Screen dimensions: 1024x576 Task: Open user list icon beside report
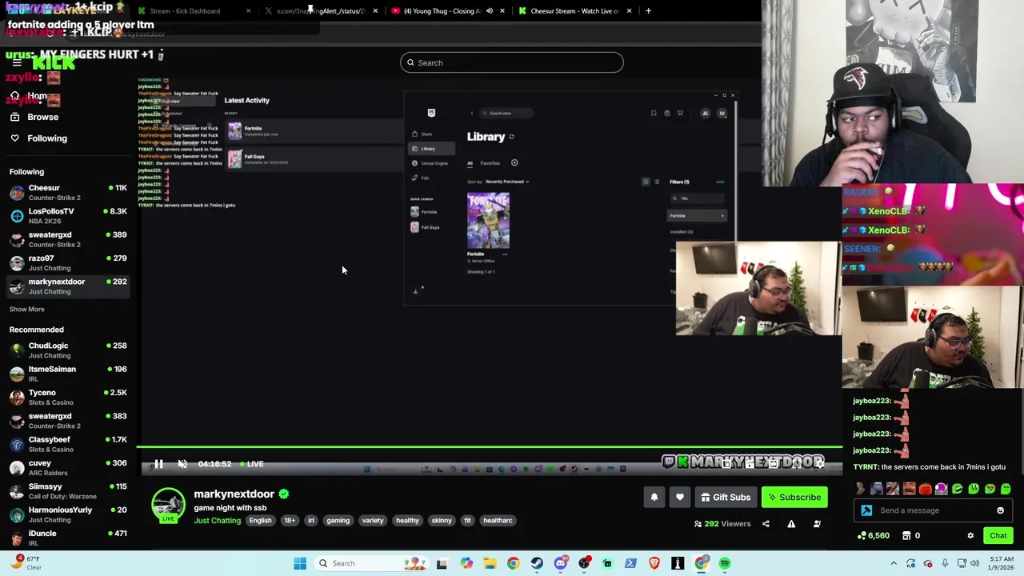pyautogui.click(x=817, y=524)
